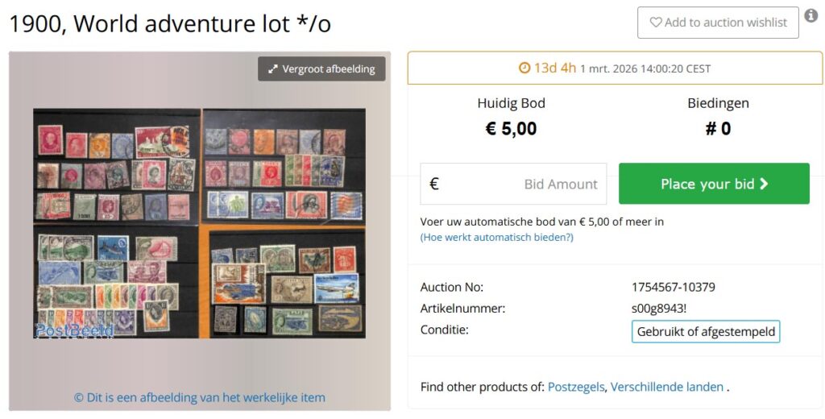Click the euro symbol beside bid field

pyautogui.click(x=434, y=184)
